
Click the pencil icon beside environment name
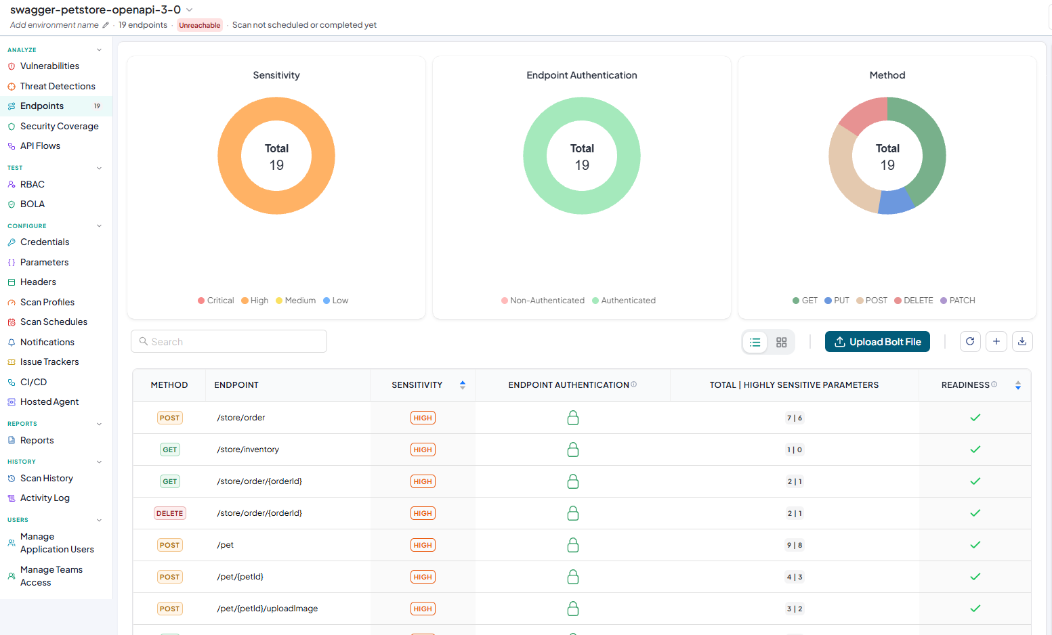[x=106, y=25]
